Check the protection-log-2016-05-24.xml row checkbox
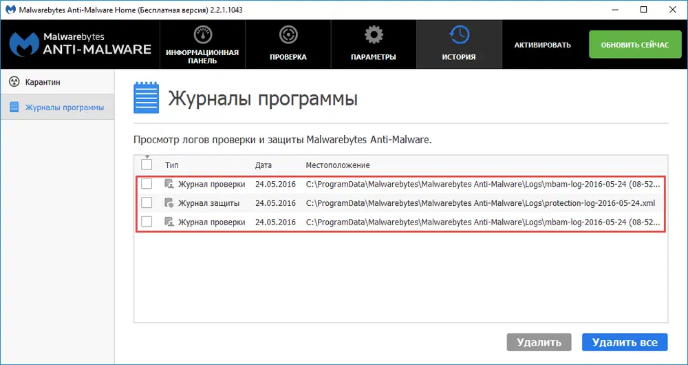688x365 pixels. 147,202
